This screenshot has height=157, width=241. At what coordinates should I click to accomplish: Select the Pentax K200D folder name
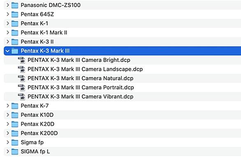[x=39, y=133]
